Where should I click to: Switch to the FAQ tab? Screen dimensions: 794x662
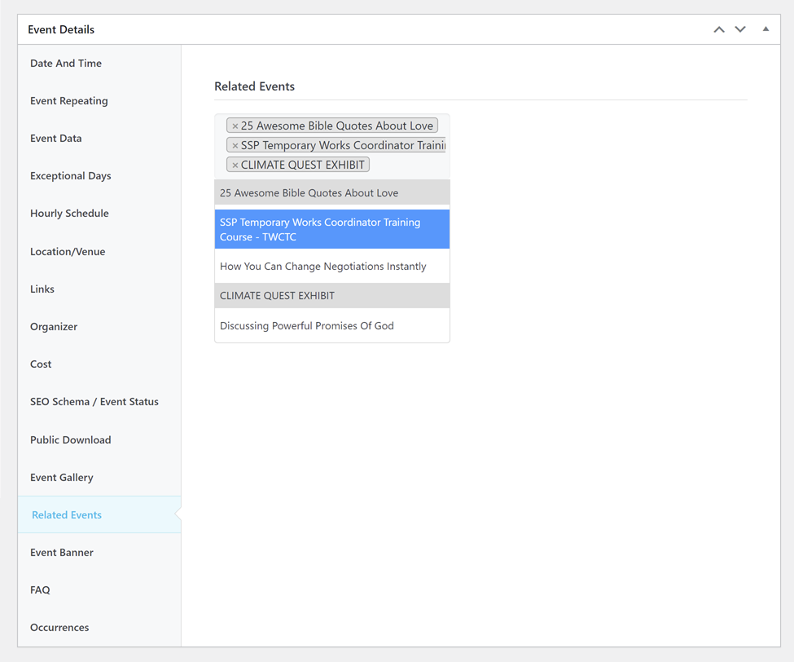coord(40,590)
